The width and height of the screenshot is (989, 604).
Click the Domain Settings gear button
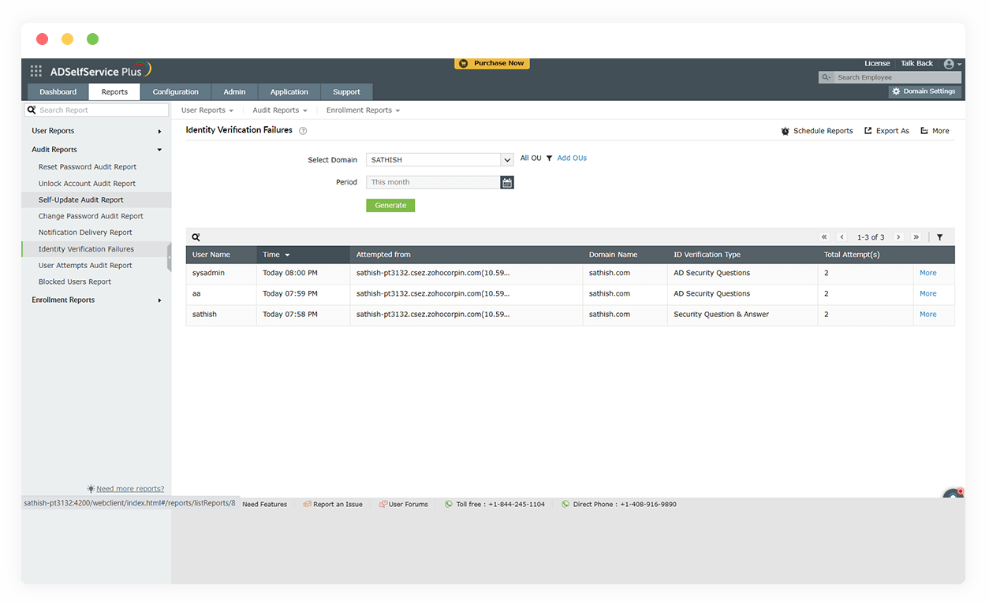click(924, 91)
